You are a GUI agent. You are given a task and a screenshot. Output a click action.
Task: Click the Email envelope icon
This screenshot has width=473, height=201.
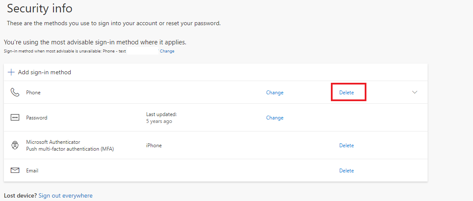[x=15, y=170]
